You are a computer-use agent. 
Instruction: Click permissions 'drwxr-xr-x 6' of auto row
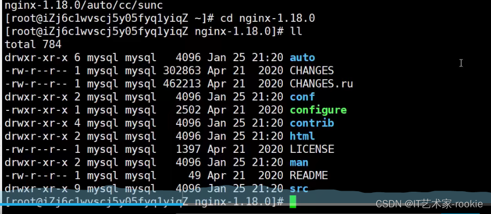coord(43,58)
